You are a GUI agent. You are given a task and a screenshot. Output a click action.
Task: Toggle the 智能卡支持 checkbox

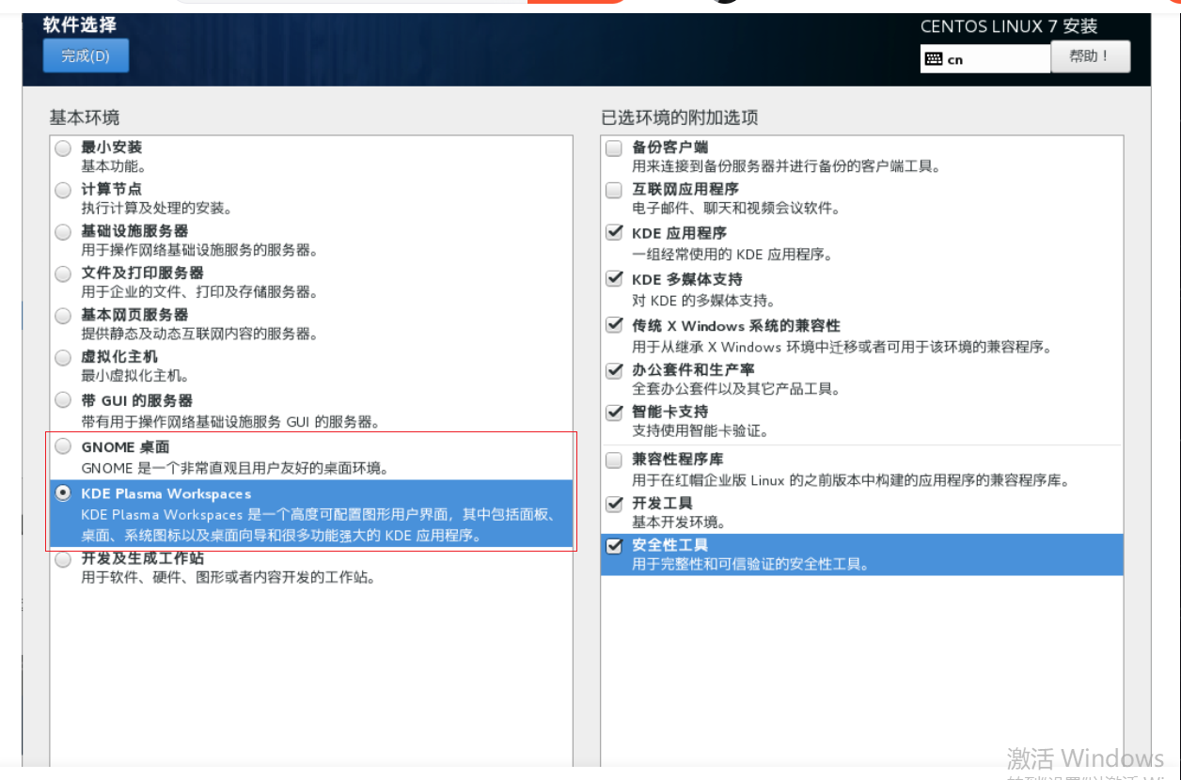click(614, 412)
